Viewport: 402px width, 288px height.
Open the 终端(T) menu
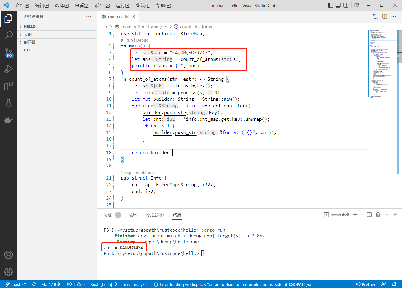(x=143, y=5)
